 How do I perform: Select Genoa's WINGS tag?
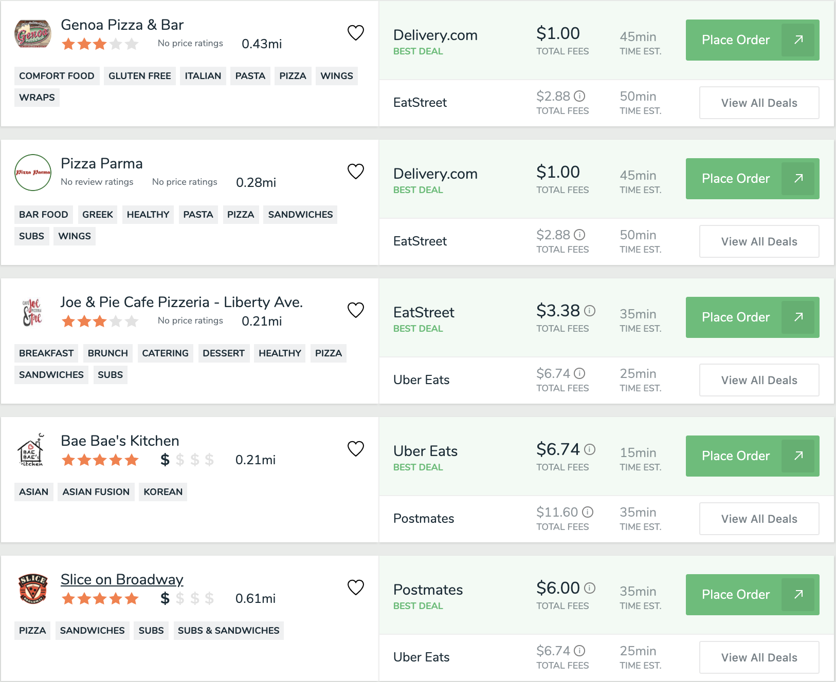click(x=337, y=76)
